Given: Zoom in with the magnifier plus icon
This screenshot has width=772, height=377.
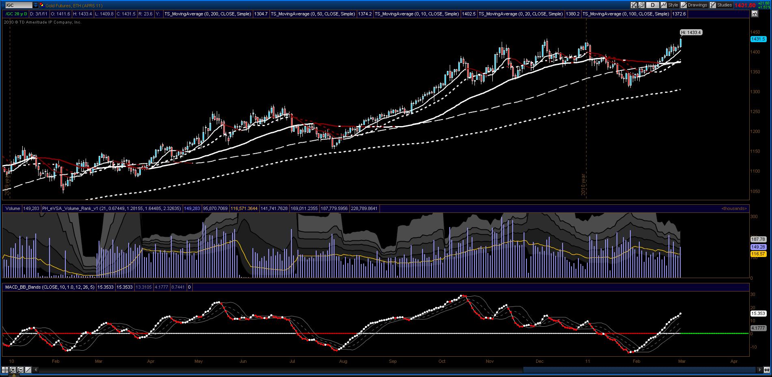Looking at the screenshot, I should (13, 370).
